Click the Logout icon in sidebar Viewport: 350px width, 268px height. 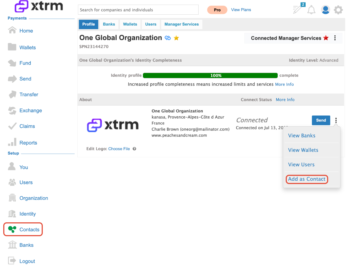(12, 261)
